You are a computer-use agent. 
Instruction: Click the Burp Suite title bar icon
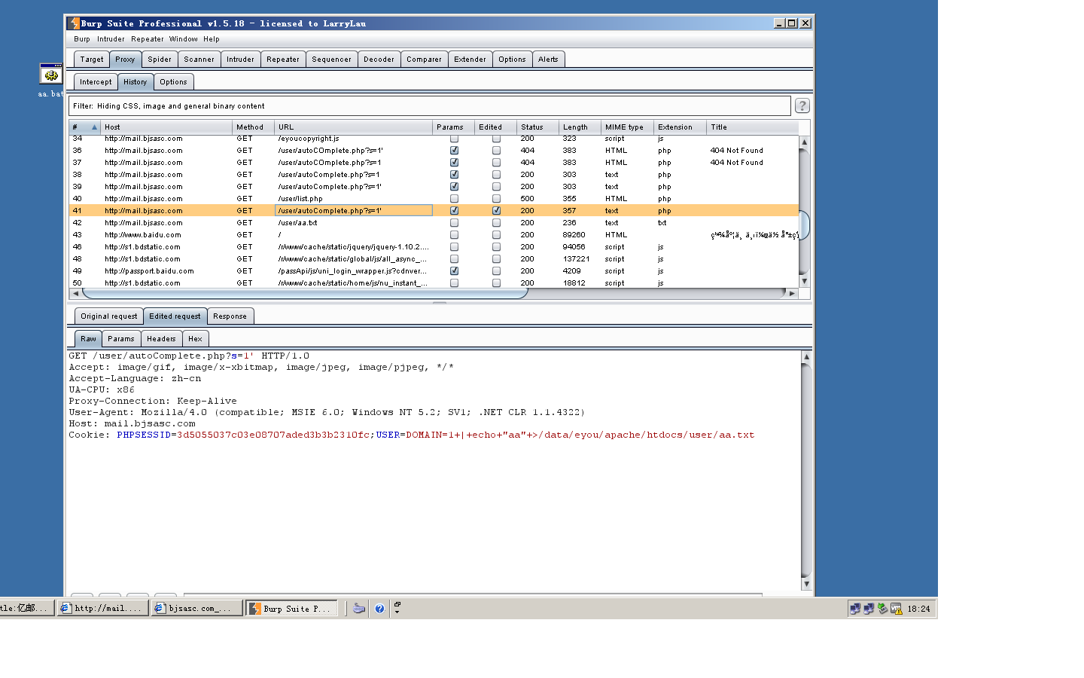(74, 23)
